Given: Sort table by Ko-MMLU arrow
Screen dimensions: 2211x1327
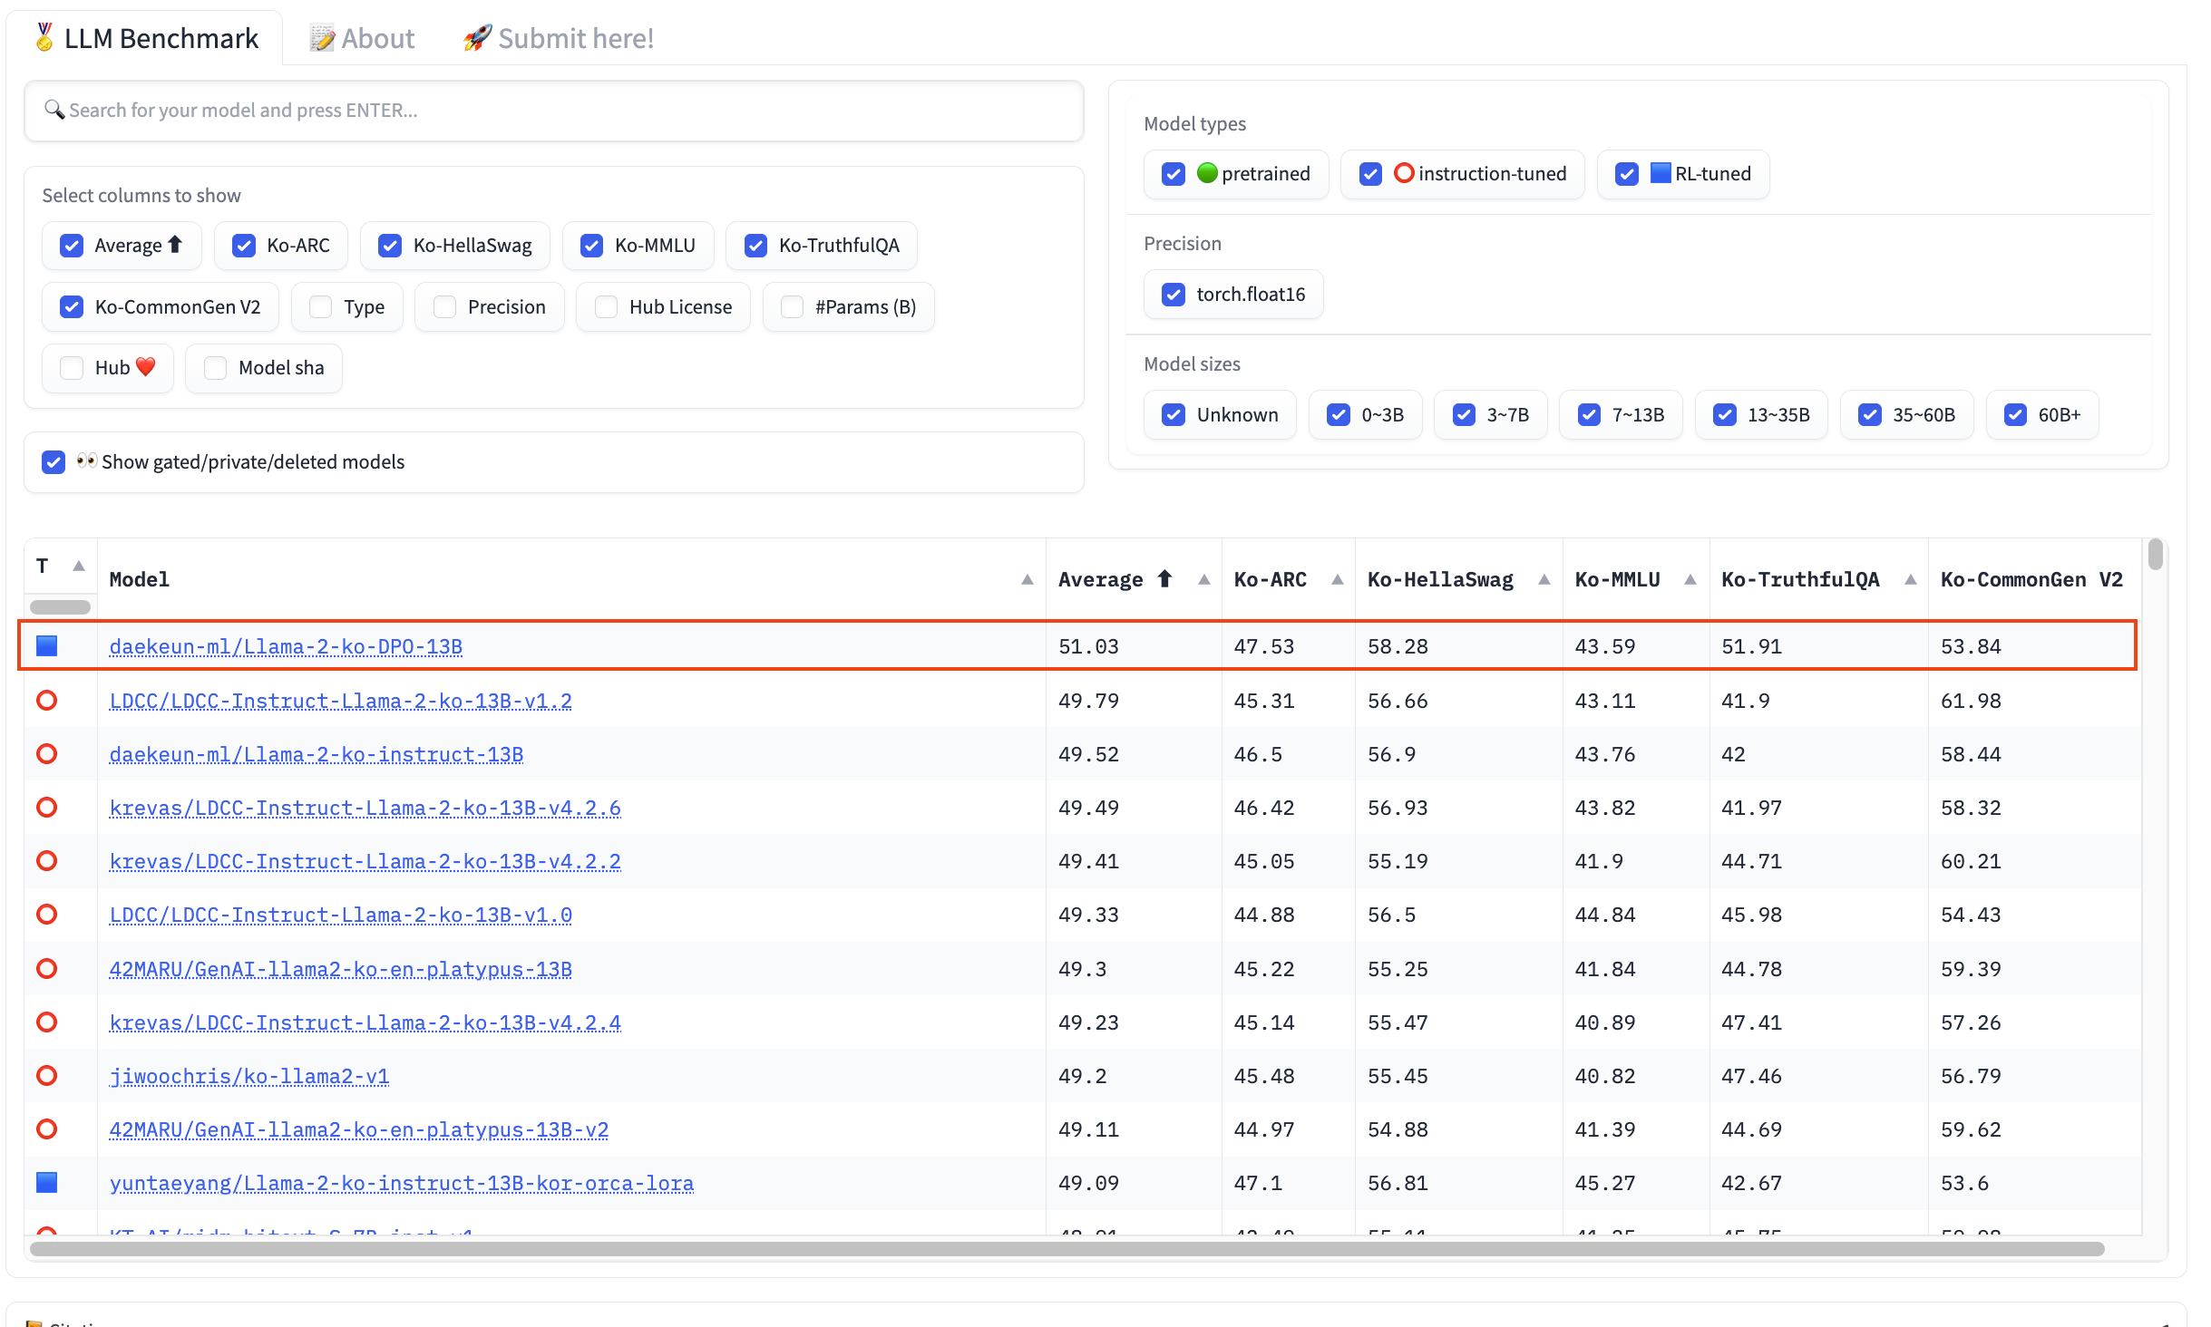Looking at the screenshot, I should [x=1690, y=580].
